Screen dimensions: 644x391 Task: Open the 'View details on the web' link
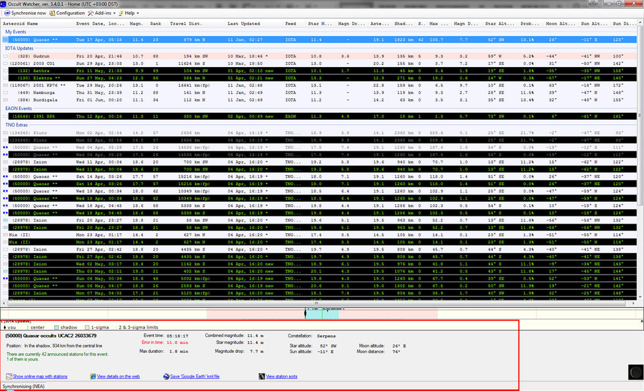[119, 376]
